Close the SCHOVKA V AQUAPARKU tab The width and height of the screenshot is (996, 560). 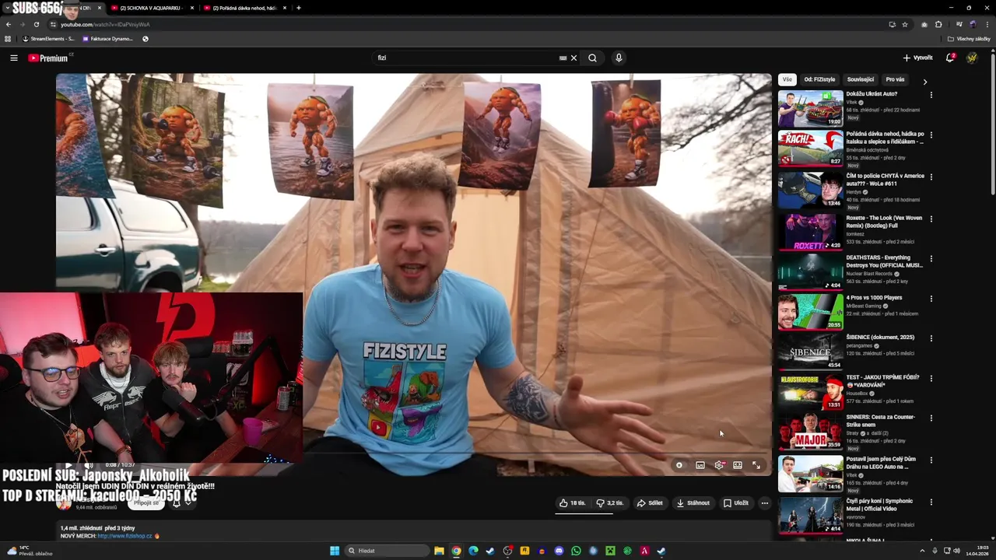(x=192, y=8)
